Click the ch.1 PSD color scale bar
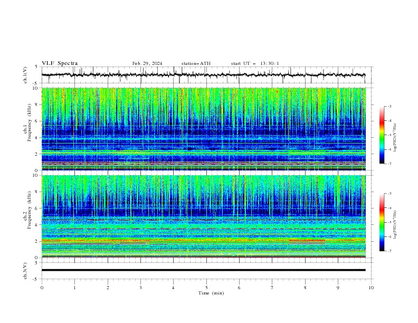418x323 pixels. tap(382, 135)
